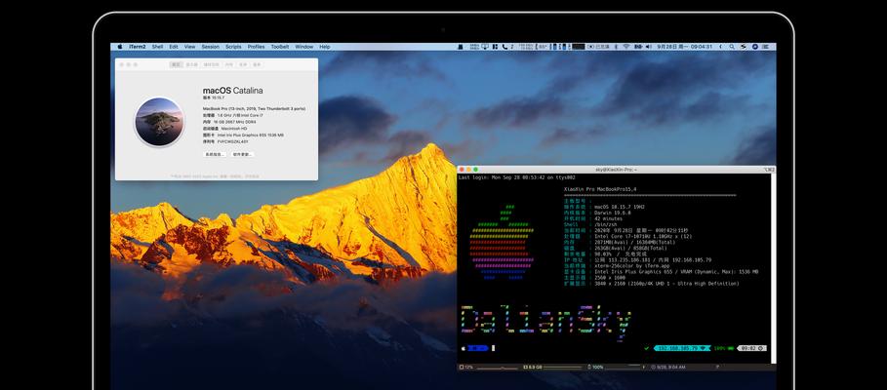Open the Toolbelt menu
This screenshot has width=887, height=390.
(x=279, y=47)
